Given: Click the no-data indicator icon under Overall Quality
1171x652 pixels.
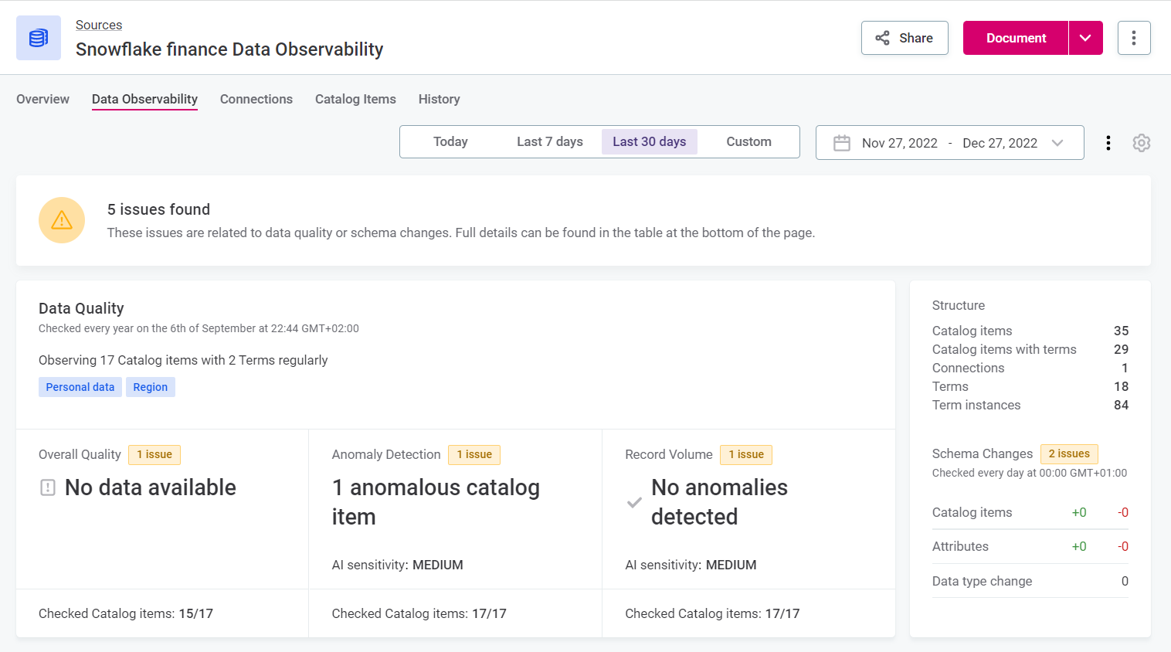Looking at the screenshot, I should coord(47,487).
